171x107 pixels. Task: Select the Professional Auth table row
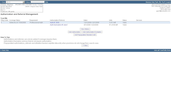(85, 23)
